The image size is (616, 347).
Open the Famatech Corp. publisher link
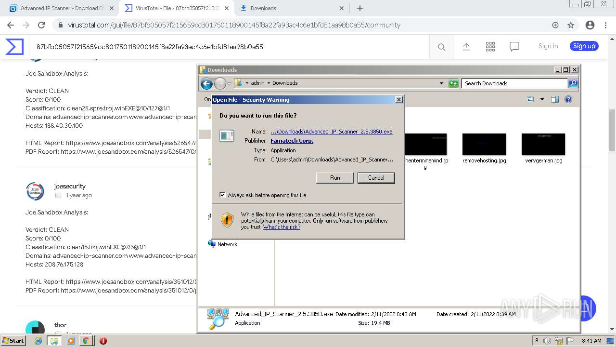(292, 141)
